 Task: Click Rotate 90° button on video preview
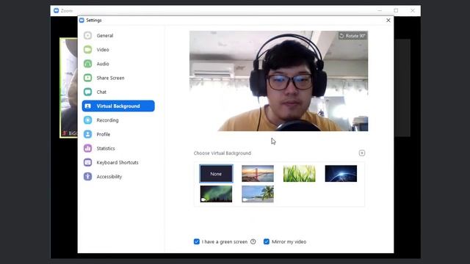pos(352,36)
